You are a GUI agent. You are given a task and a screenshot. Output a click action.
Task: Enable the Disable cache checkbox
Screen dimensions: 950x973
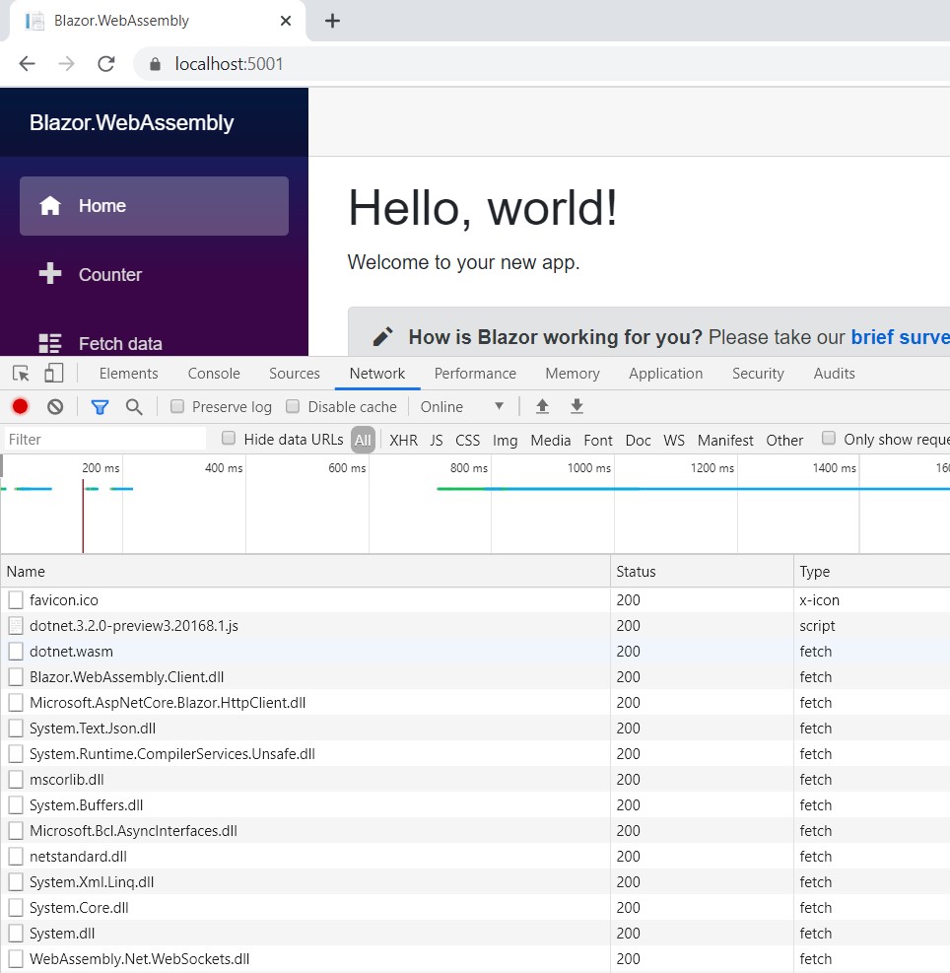[293, 406]
